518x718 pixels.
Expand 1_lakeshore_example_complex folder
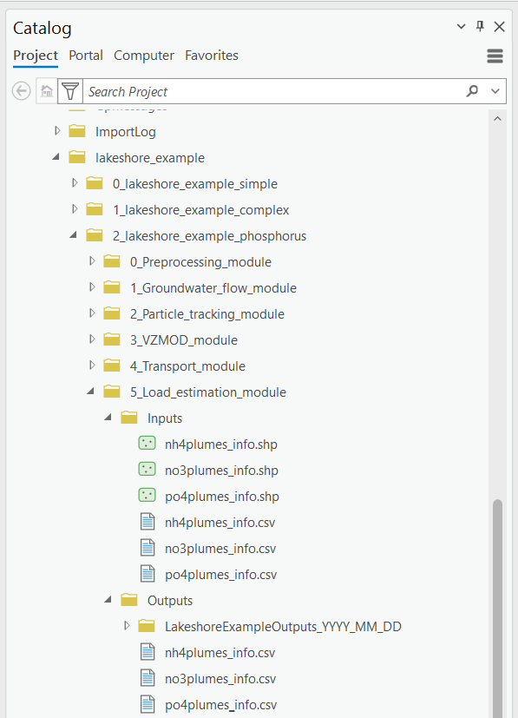(x=75, y=209)
